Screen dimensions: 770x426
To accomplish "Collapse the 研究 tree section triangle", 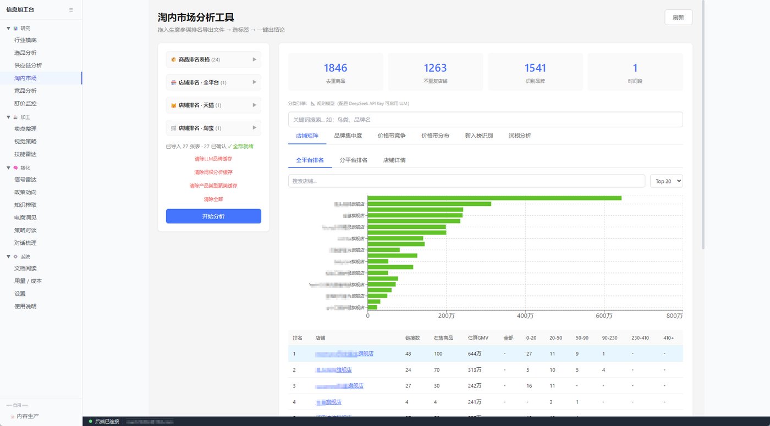I will point(8,28).
